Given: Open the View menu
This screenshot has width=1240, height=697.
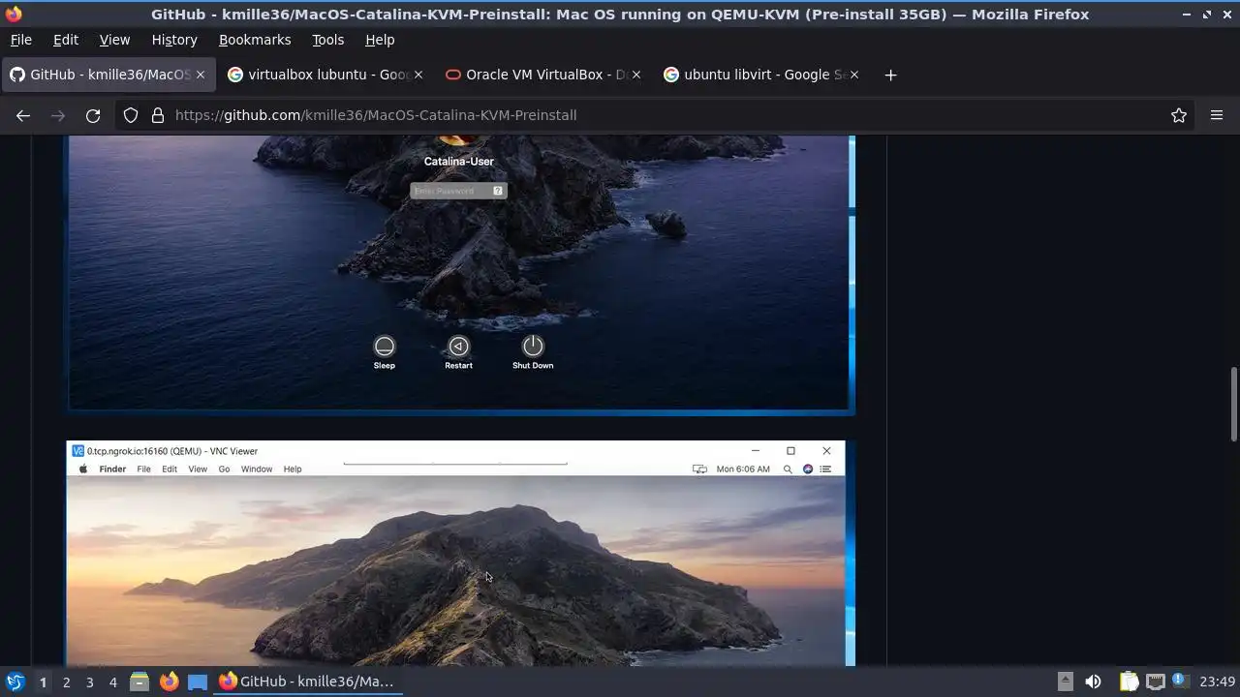Looking at the screenshot, I should pyautogui.click(x=114, y=40).
